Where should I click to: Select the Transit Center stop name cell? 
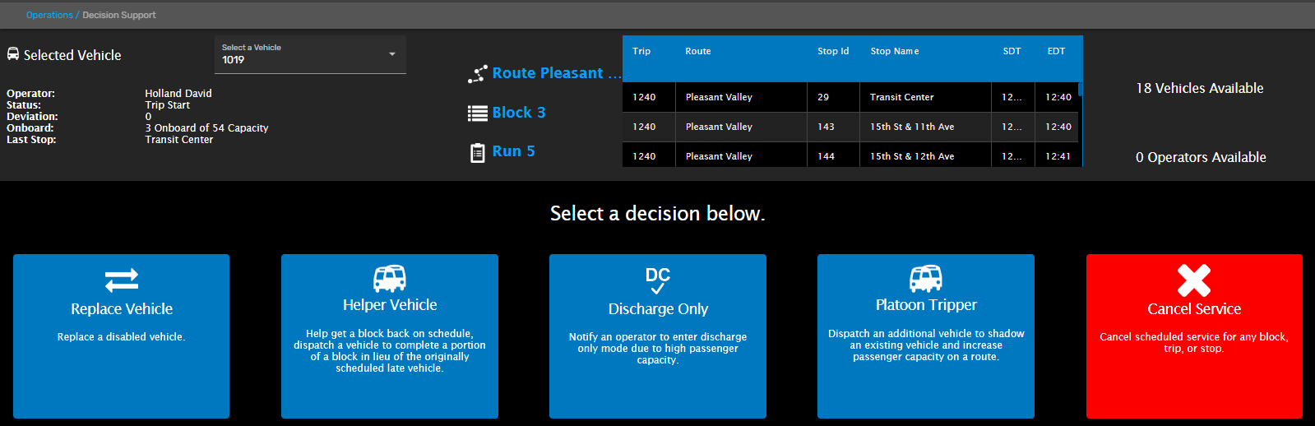coord(925,97)
